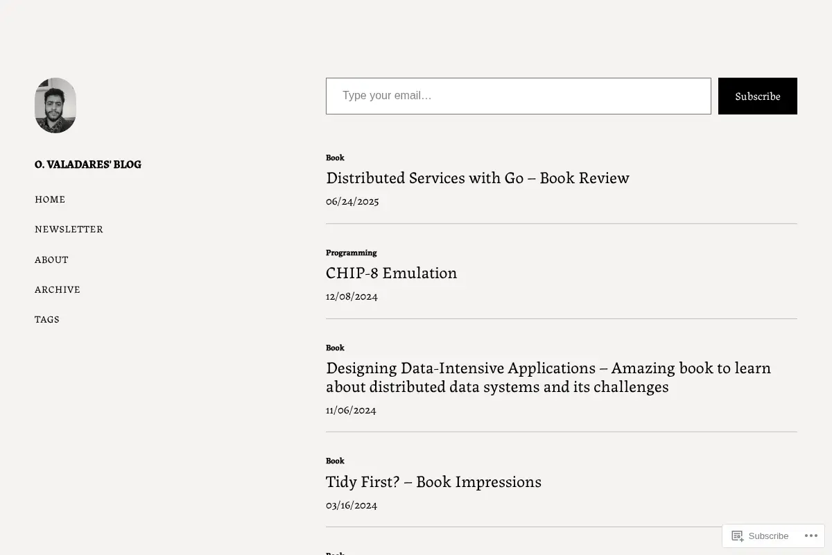Go to the Home menu item
The height and width of the screenshot is (555, 832).
(x=50, y=199)
